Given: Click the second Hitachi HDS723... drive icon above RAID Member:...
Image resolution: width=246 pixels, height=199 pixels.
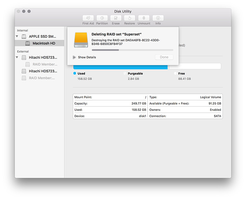Looking at the screenshot, I should pos(24,71).
